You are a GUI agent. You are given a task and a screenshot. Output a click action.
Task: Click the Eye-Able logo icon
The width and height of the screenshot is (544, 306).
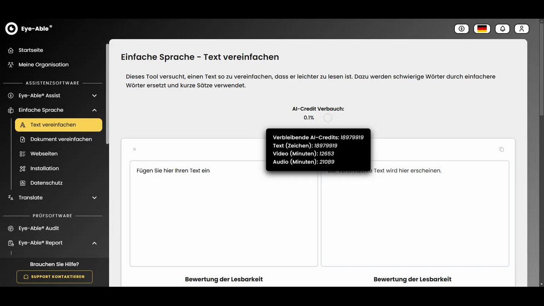point(11,28)
